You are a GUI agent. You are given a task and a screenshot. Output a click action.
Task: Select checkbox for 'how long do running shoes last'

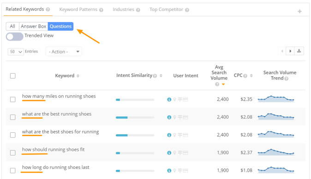click(13, 171)
